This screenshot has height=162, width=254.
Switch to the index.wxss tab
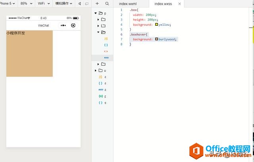point(163,4)
